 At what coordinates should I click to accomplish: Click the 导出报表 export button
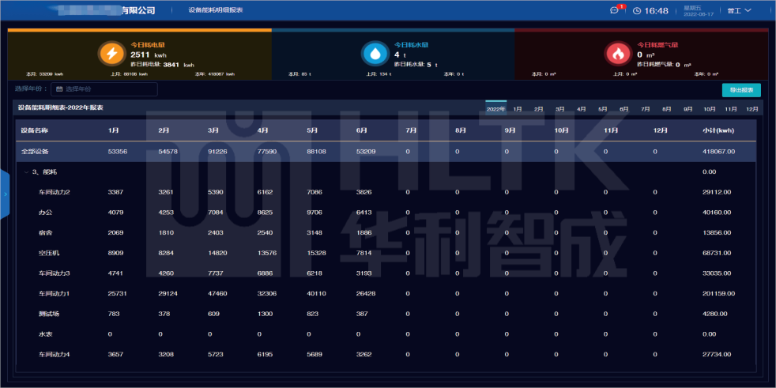(741, 90)
